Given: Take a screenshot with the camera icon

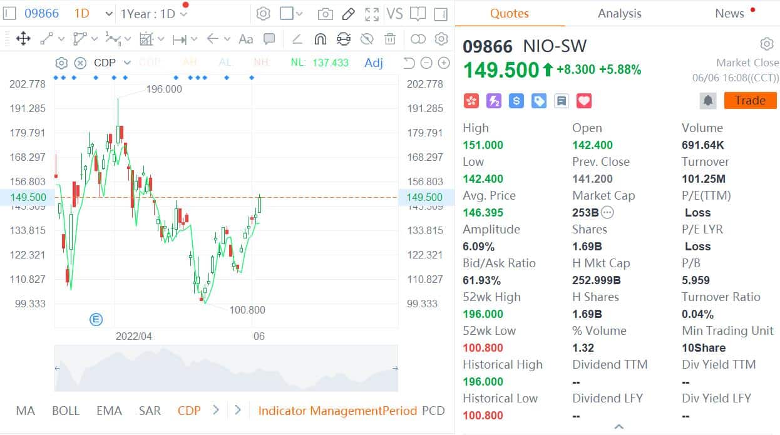Looking at the screenshot, I should tap(325, 13).
